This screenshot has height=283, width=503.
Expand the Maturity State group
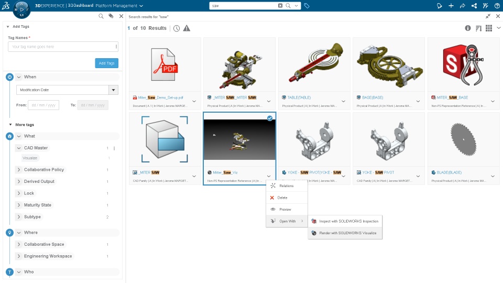pos(19,205)
